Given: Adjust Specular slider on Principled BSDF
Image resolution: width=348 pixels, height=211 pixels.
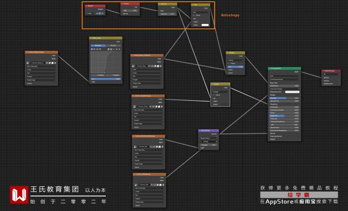Looking at the screenshot, I should [x=284, y=98].
